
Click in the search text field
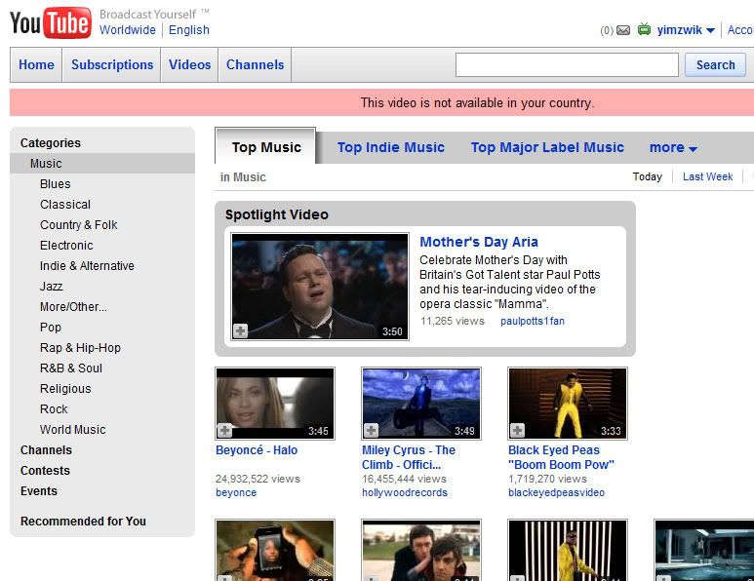point(567,65)
